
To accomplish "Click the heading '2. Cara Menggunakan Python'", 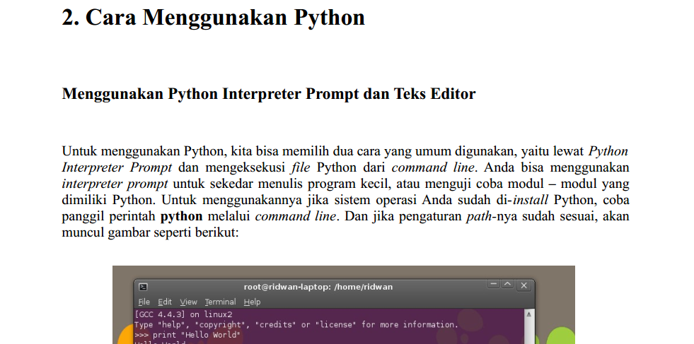I will (x=214, y=18).
